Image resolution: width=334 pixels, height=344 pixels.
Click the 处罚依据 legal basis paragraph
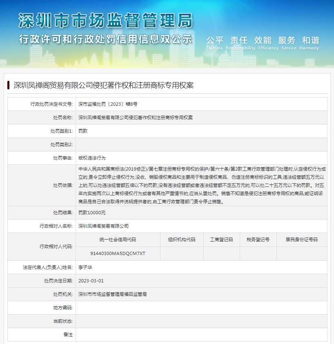[202, 185]
